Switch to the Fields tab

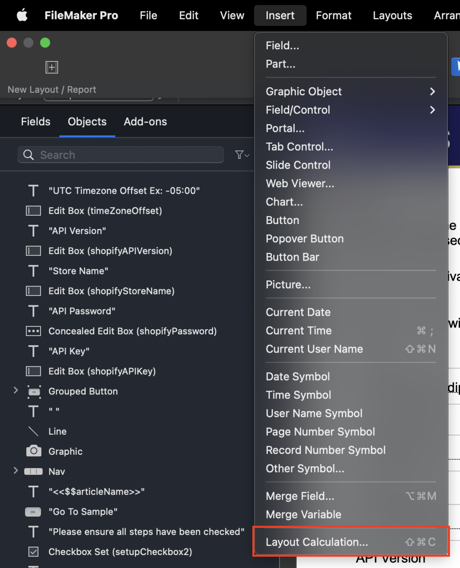tap(36, 122)
